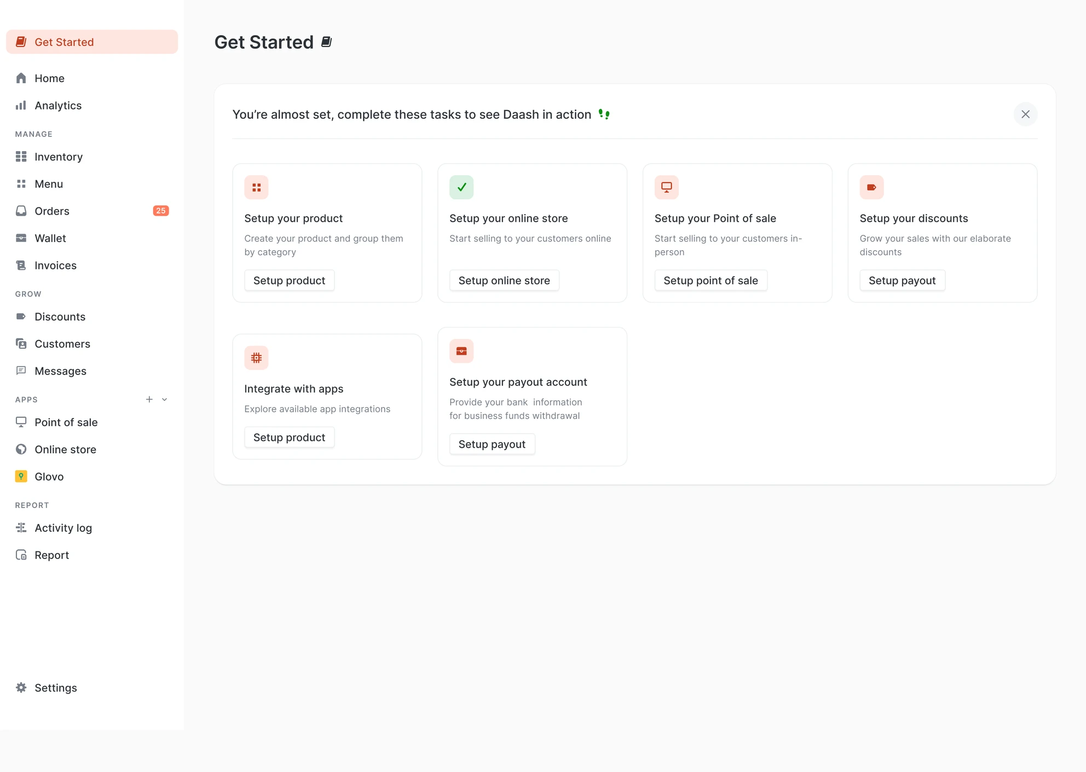Click the Activity log icon
The image size is (1086, 772).
[21, 527]
